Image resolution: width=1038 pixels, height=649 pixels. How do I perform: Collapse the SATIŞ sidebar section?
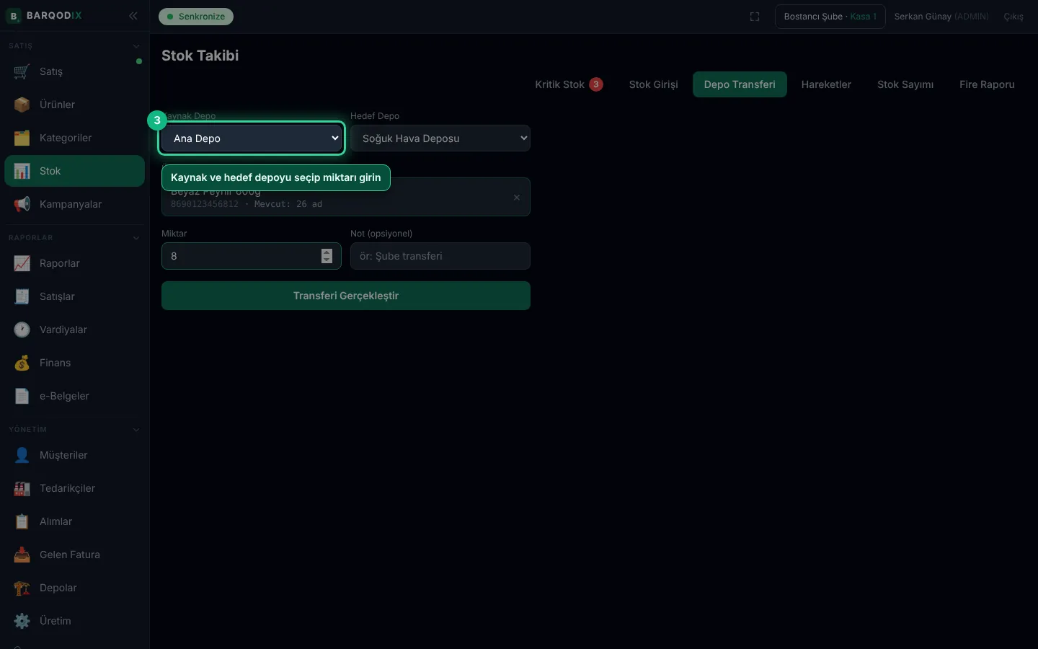tap(136, 46)
